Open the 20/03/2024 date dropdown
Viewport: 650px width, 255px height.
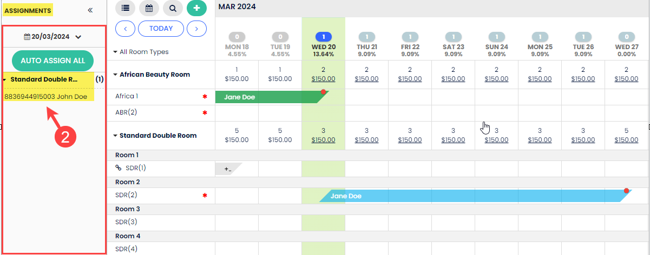click(x=52, y=37)
